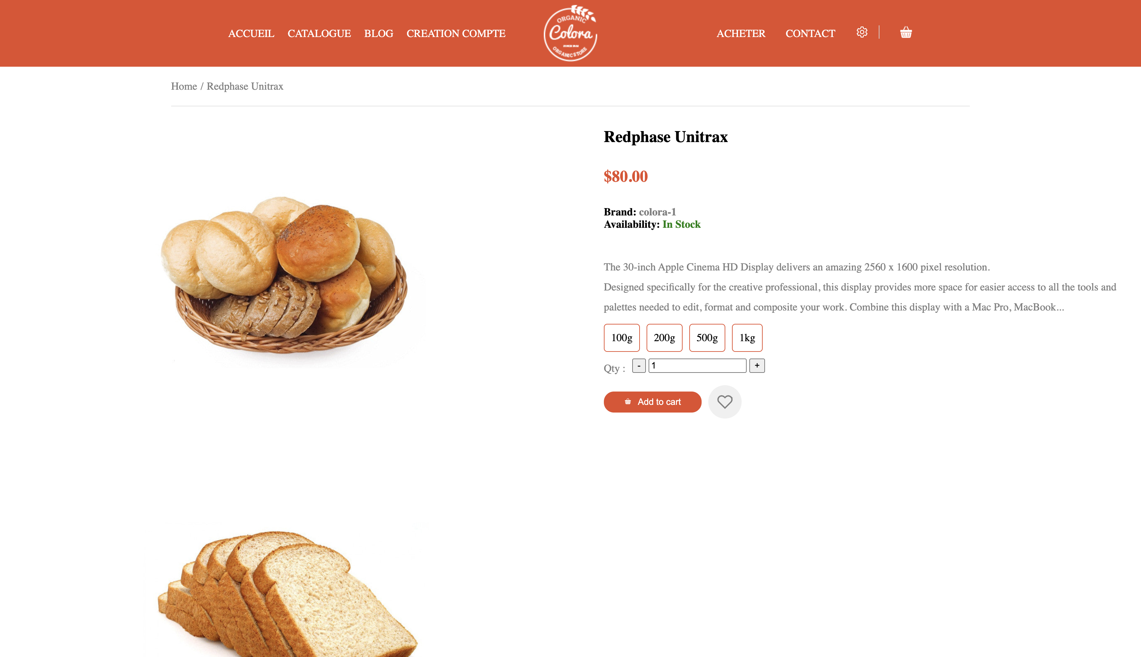Select the 100g weight option

point(622,338)
